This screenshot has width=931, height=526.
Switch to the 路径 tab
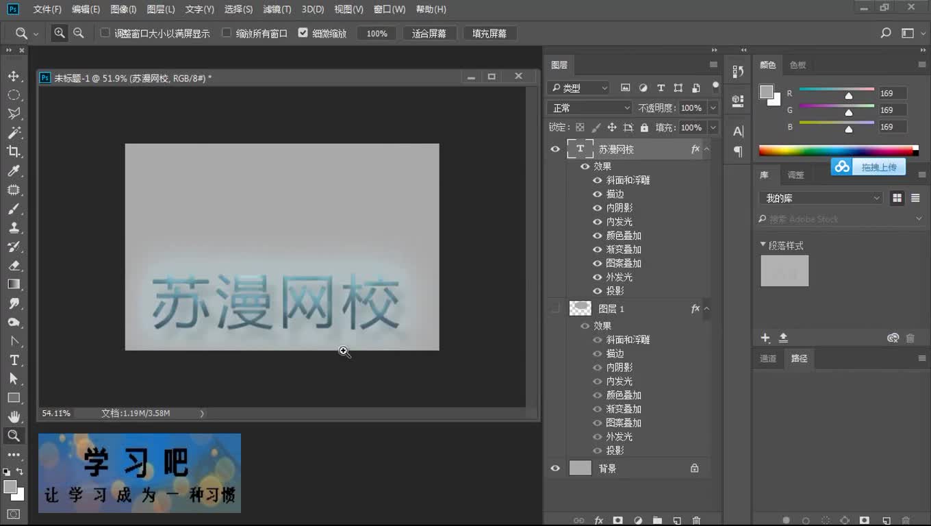click(x=799, y=358)
